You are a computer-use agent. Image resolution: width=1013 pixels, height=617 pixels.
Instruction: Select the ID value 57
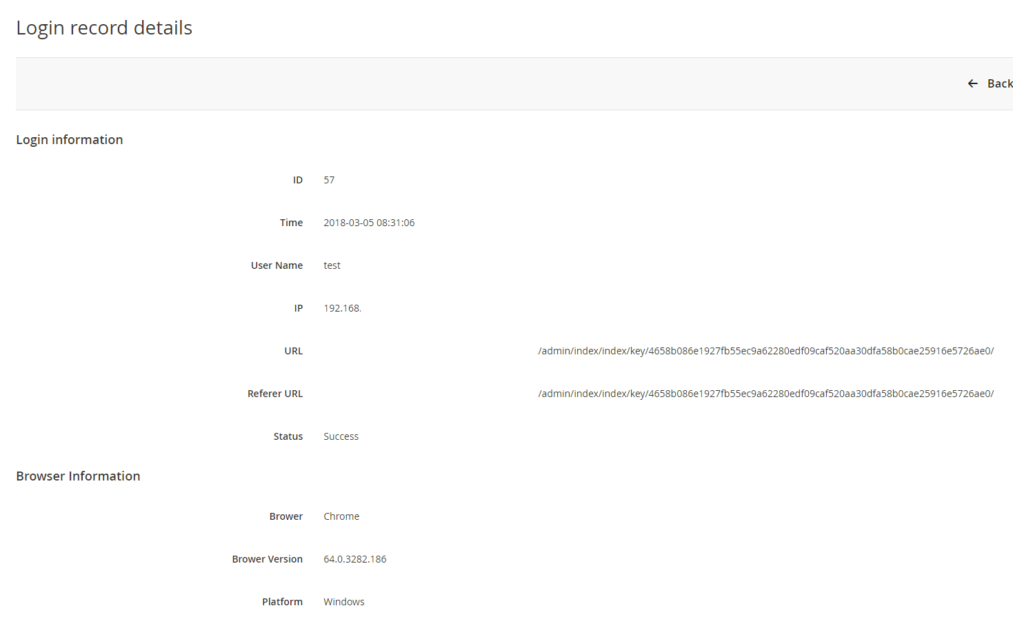(329, 180)
